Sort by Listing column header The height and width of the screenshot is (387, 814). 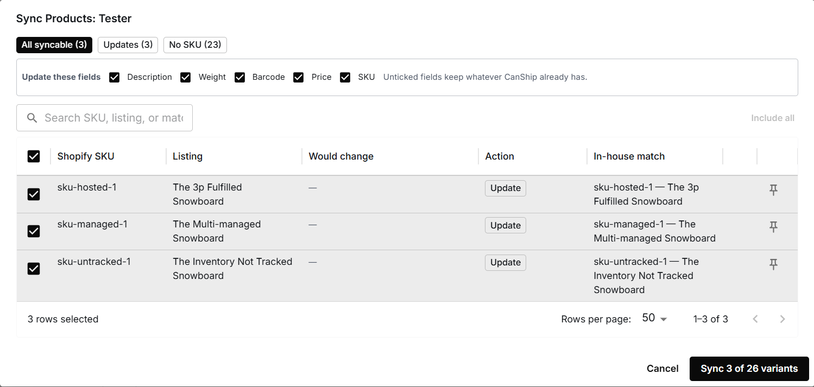pyautogui.click(x=187, y=156)
